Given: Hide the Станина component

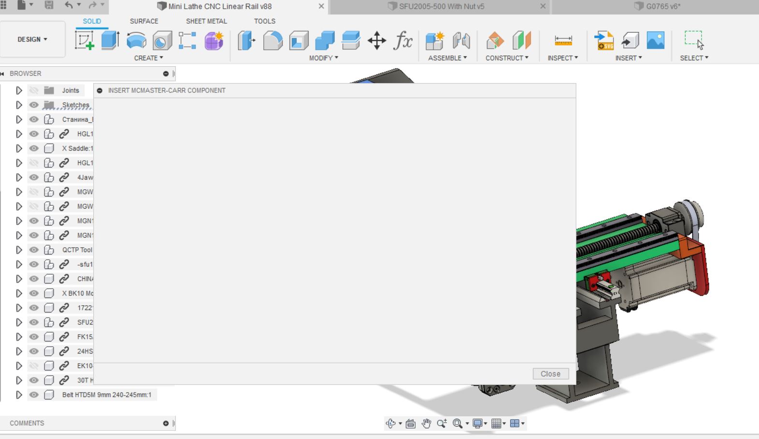Looking at the screenshot, I should [x=33, y=119].
